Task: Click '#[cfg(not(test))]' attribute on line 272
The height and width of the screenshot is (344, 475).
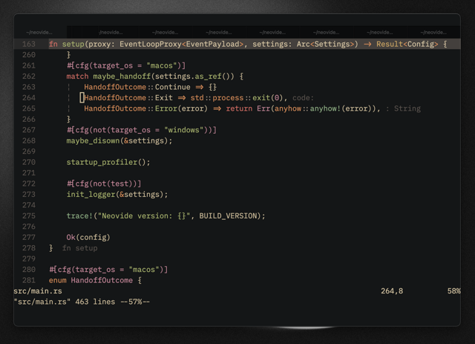Action: point(104,184)
